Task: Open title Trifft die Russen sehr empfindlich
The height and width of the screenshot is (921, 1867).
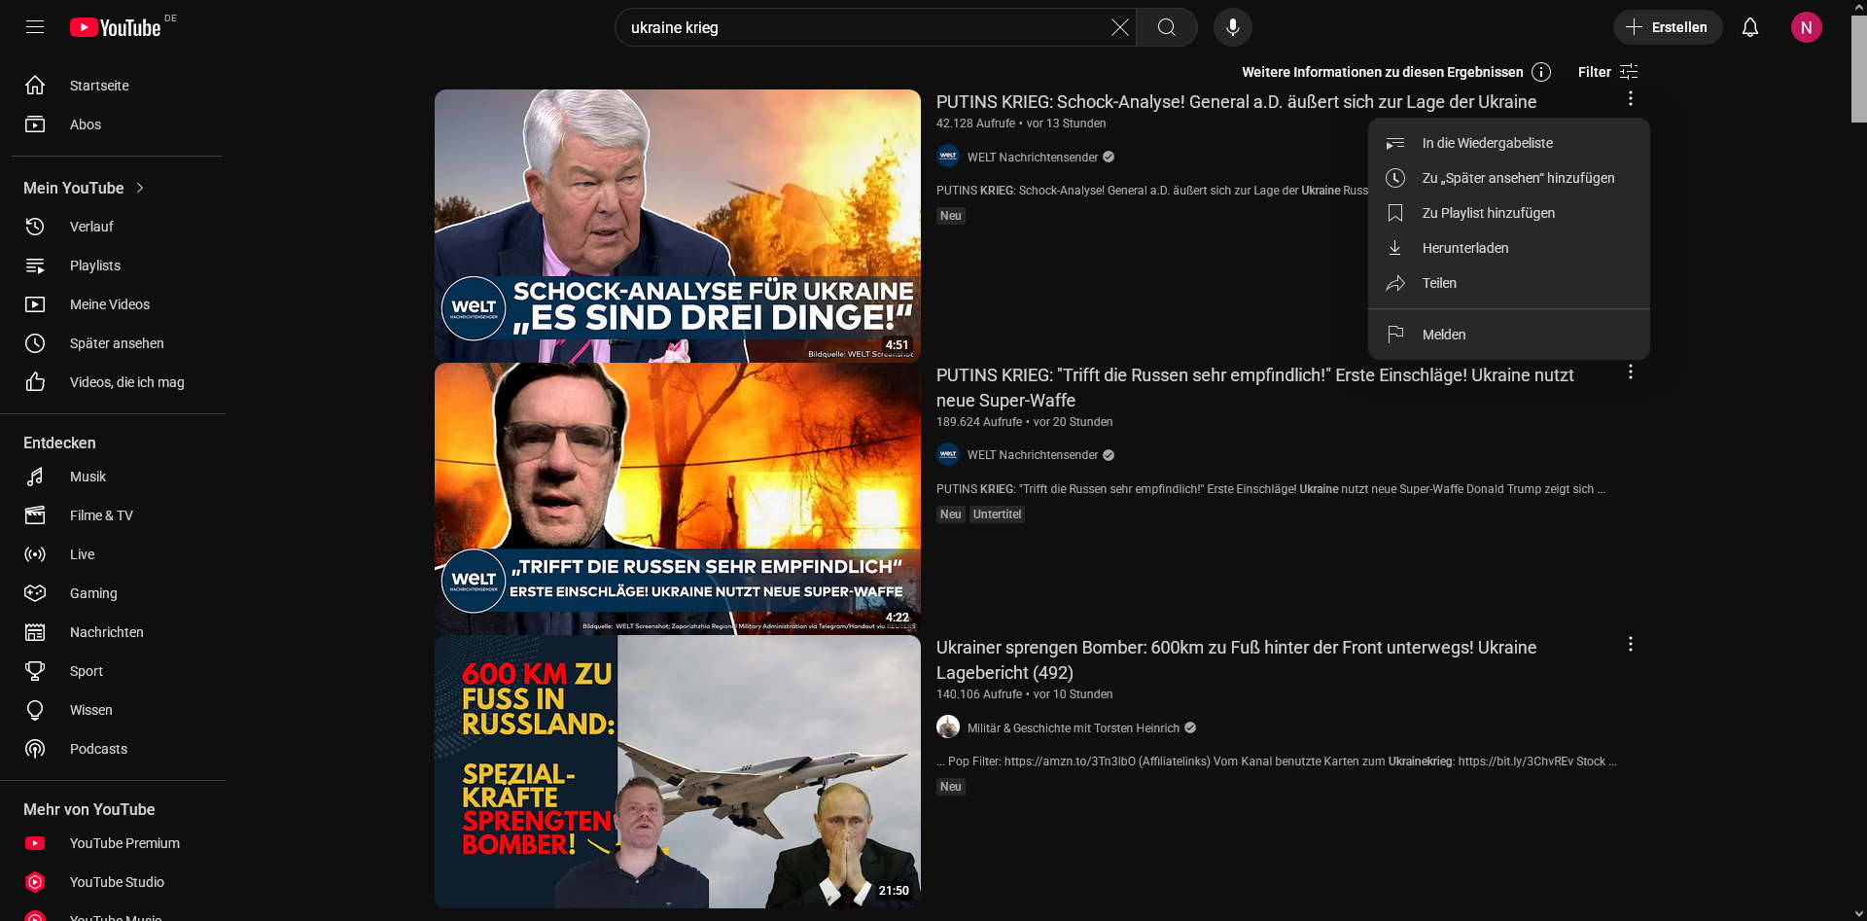Action: 1254,387
